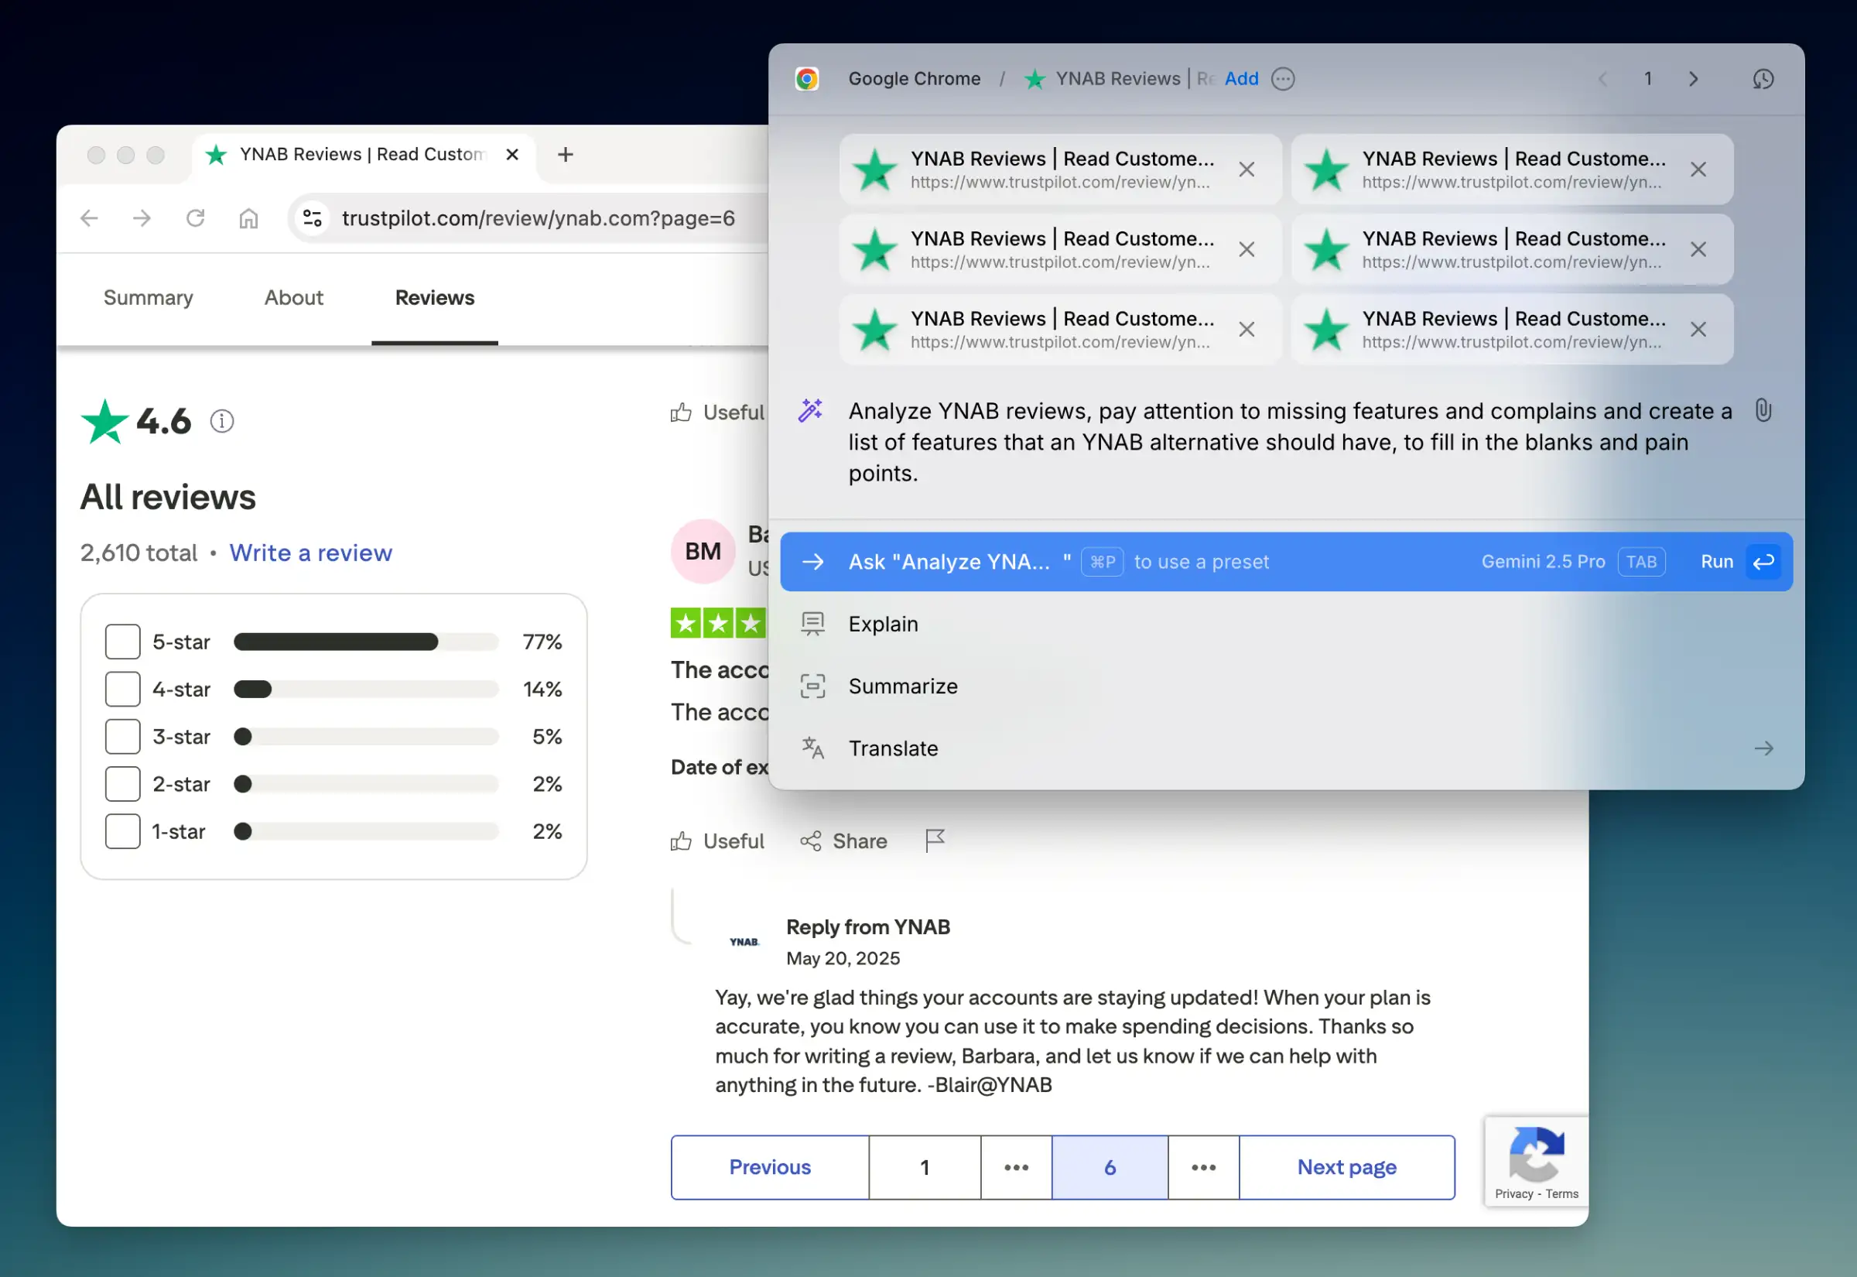This screenshot has height=1277, width=1857.
Task: Click the Chrome address bar URL
Action: click(538, 217)
